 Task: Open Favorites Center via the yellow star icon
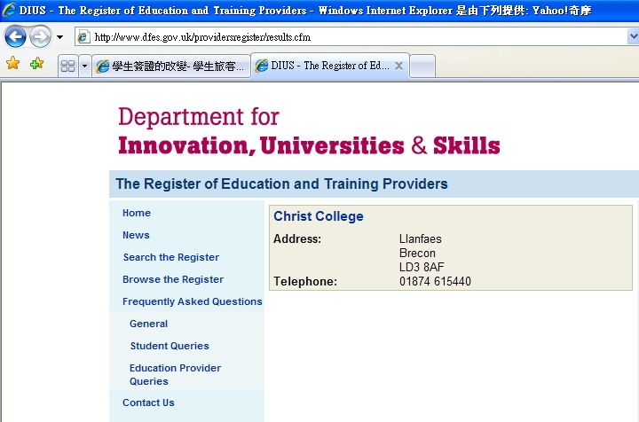pyautogui.click(x=13, y=64)
